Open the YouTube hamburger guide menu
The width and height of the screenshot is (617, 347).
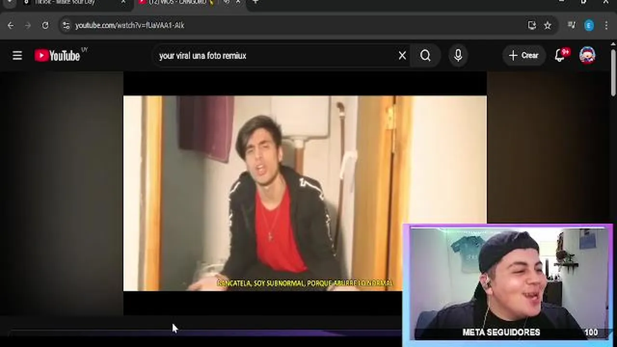[x=17, y=55]
